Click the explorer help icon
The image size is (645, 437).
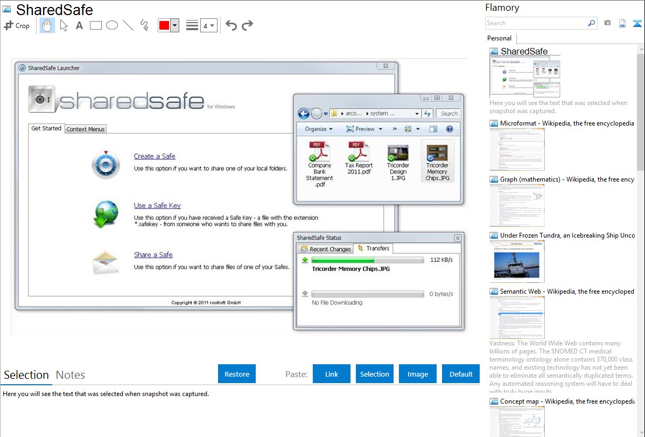(450, 129)
